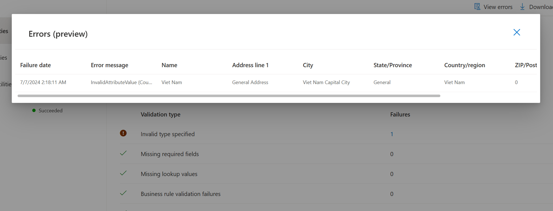Image resolution: width=553 pixels, height=211 pixels.
Task: Click the 7/7/2024 failure date cell
Action: click(x=43, y=82)
